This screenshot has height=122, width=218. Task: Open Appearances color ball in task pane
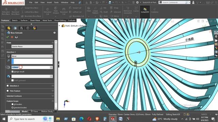click(x=216, y=48)
